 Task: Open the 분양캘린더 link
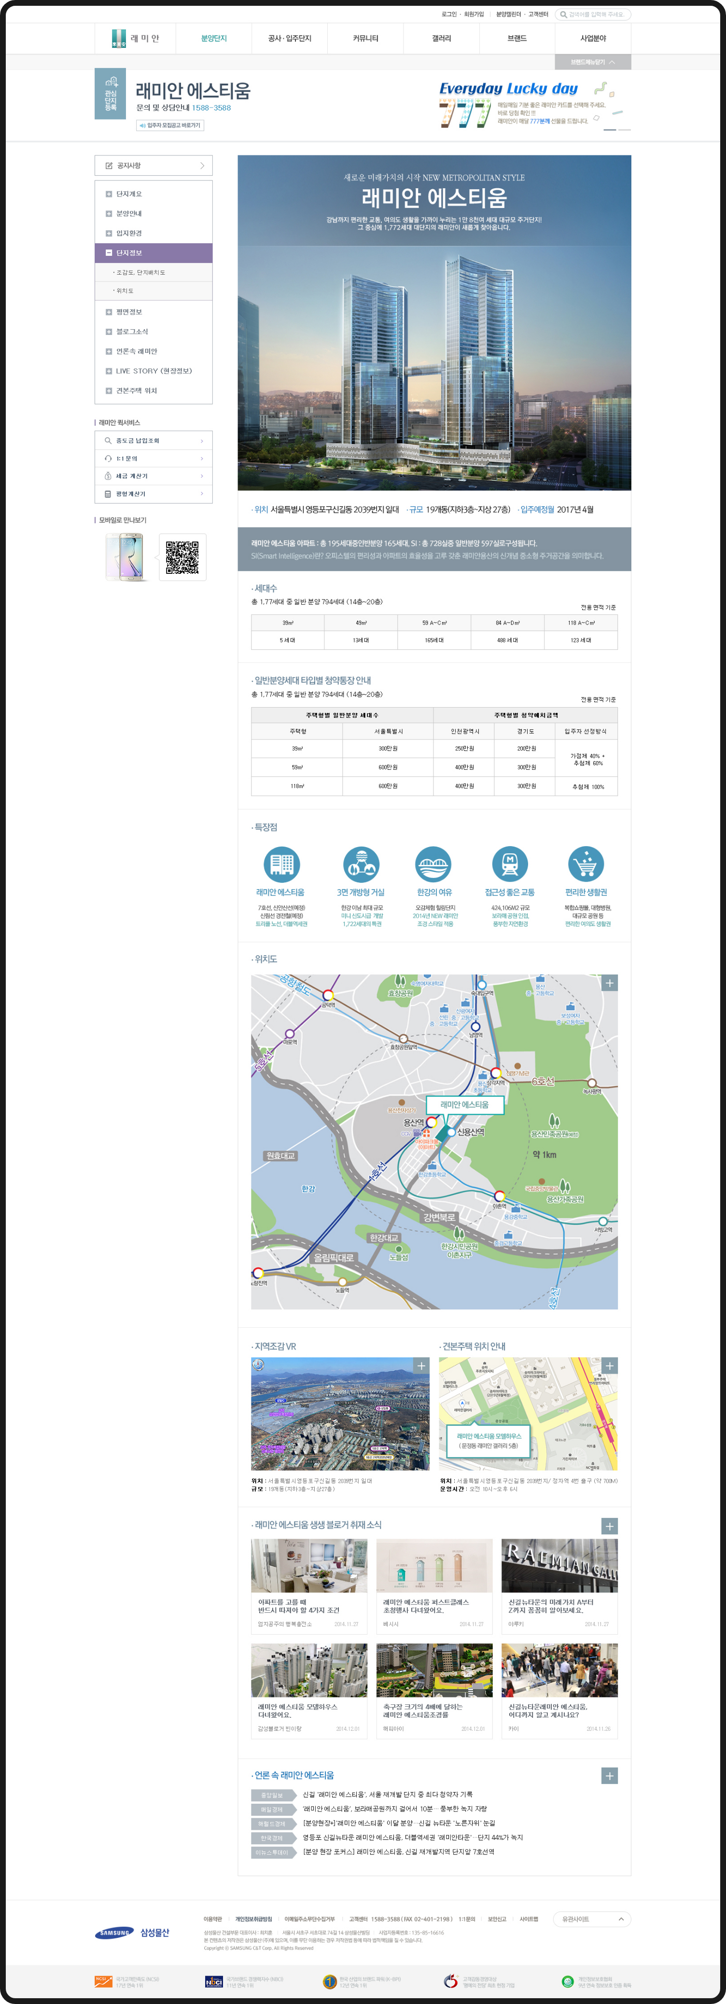(509, 14)
